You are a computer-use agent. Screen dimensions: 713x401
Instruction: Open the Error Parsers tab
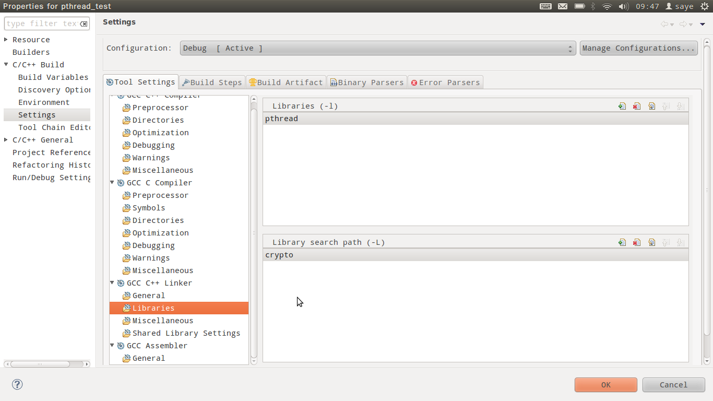[x=445, y=82]
